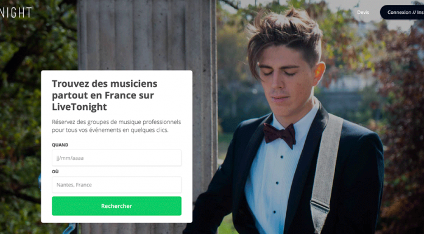Click the musician's burgundy bow tie
The image size is (424, 234).
(280, 135)
